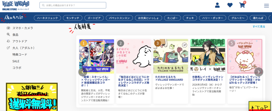Click the camera icon beside スマホ・カメラ
The height and width of the screenshot is (111, 272).
point(8,28)
